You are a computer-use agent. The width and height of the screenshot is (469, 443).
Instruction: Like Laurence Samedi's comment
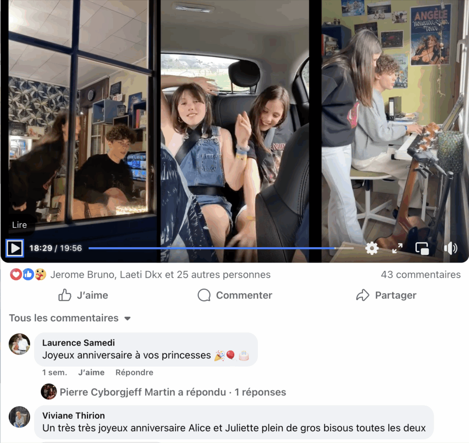pyautogui.click(x=91, y=373)
